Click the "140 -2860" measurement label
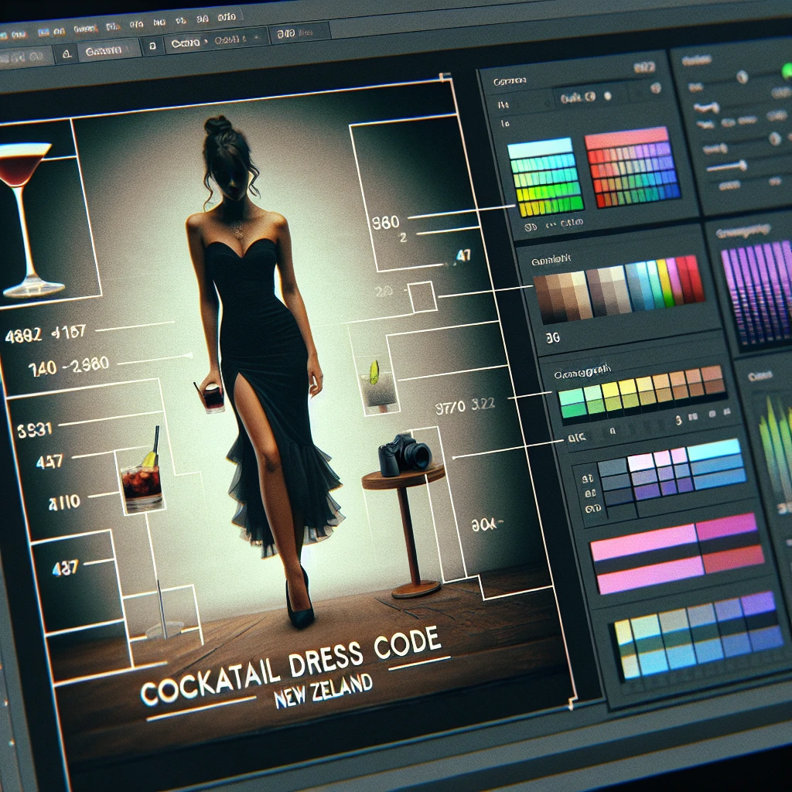The width and height of the screenshot is (792, 792). tap(68, 365)
